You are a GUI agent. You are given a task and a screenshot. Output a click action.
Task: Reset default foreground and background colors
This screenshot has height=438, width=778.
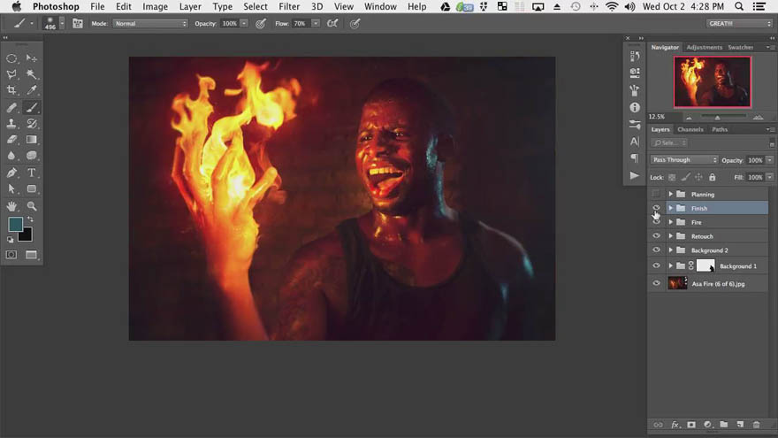click(10, 240)
